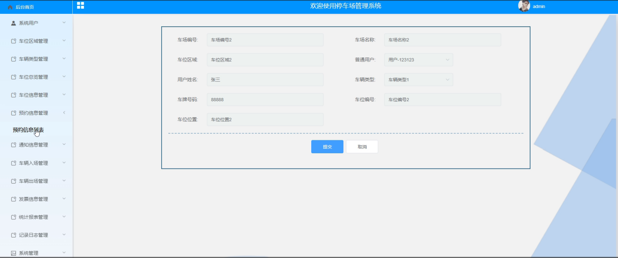Collapse the 预约信息管理 chevron
Image resolution: width=618 pixels, height=258 pixels.
pos(64,113)
